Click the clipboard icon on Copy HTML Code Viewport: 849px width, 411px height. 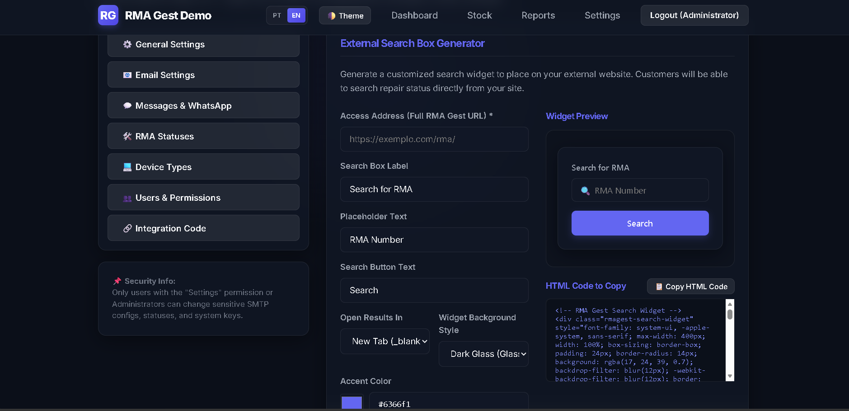coord(659,286)
